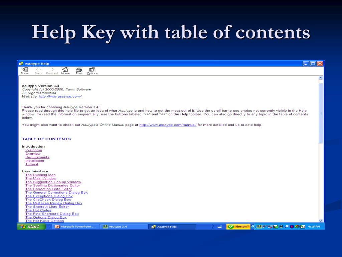Click the scrollbar down arrow
Screen dimensions: 342x257
pyautogui.click(x=320, y=221)
